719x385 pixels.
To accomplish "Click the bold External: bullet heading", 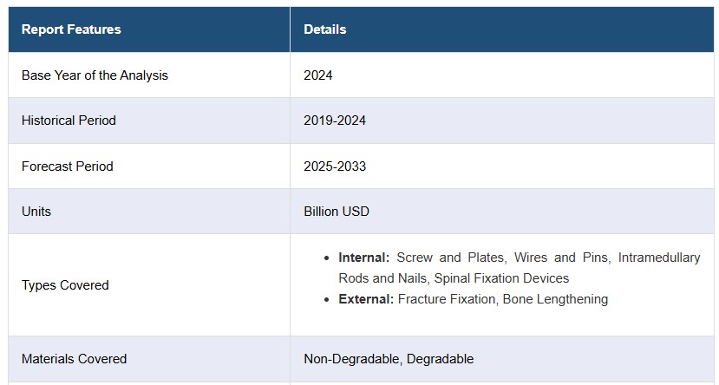I will [366, 299].
